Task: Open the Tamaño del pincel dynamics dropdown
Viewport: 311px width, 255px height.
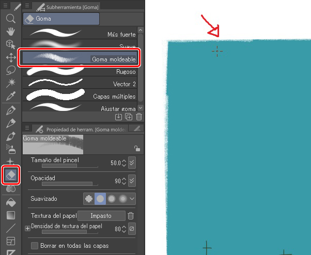Action: click(132, 163)
